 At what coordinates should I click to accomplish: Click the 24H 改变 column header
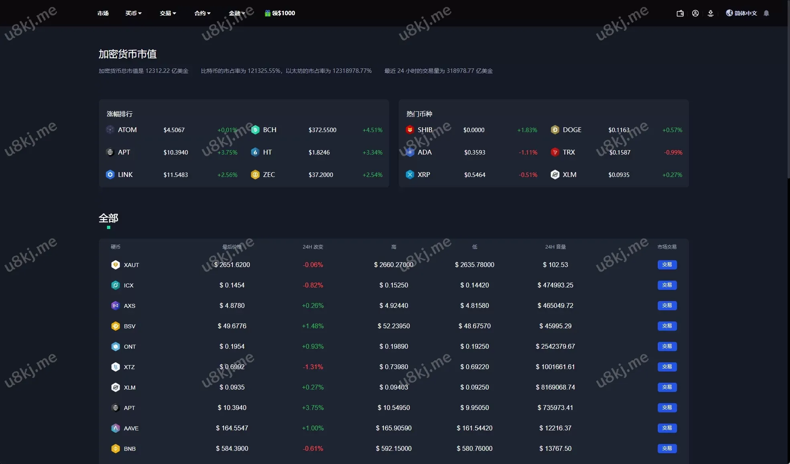pos(313,247)
